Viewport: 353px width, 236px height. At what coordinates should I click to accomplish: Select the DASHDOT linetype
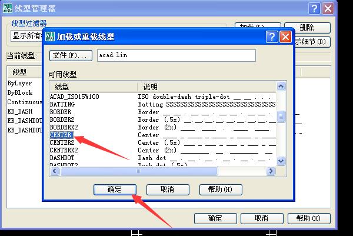tap(62, 158)
